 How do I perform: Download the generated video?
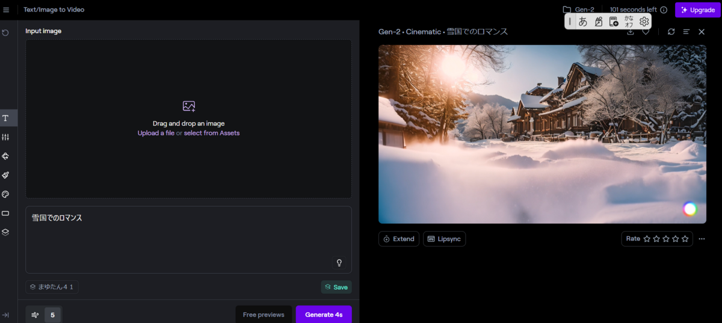[631, 32]
